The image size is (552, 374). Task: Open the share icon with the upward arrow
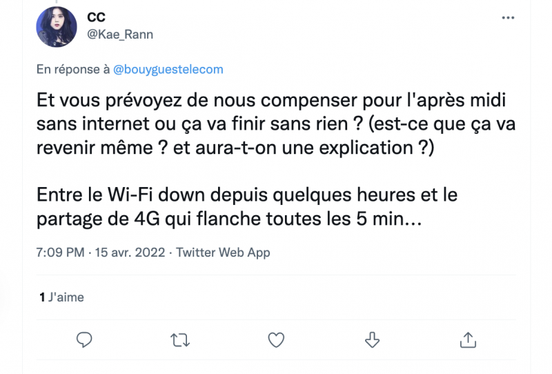tap(468, 339)
